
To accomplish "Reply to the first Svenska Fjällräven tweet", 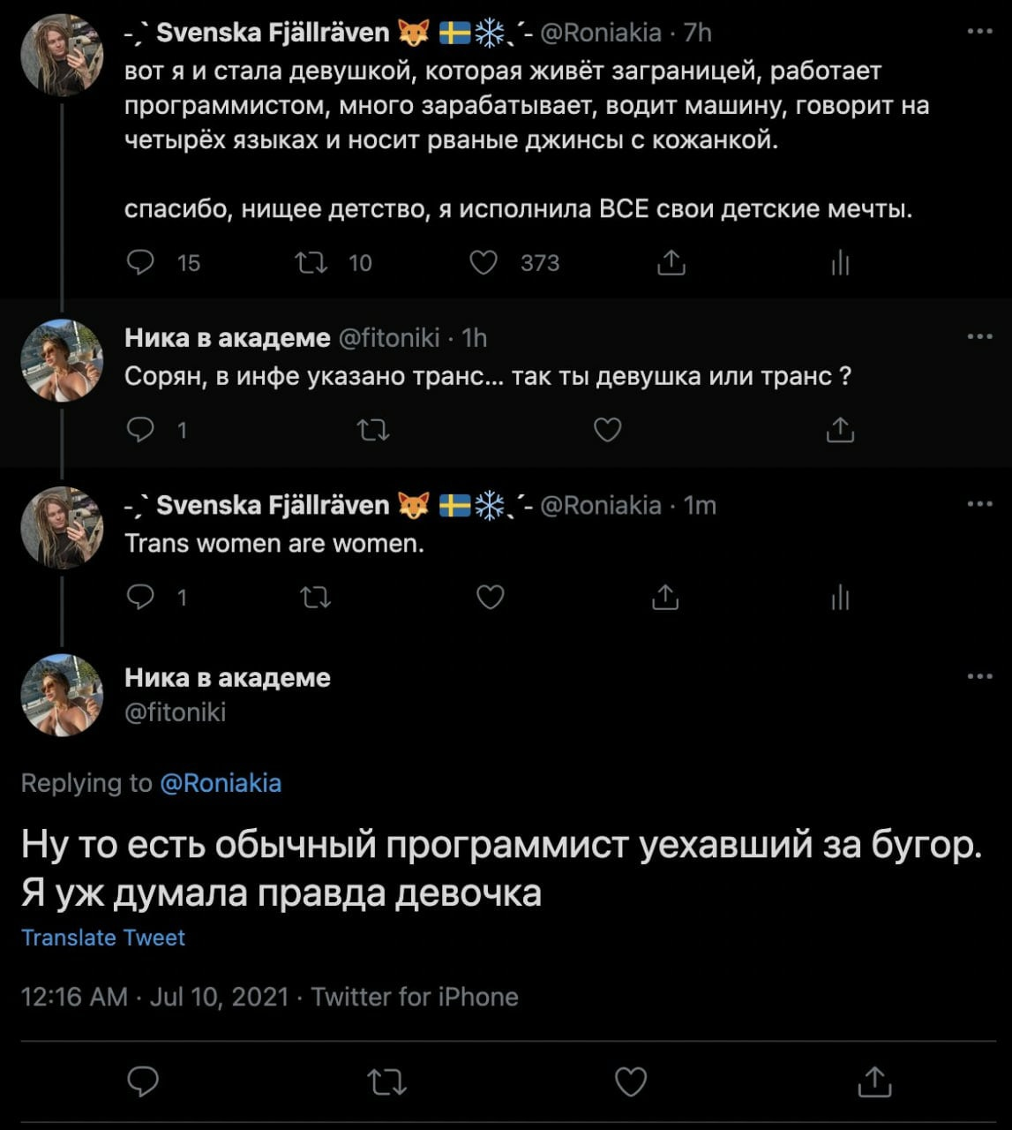I will pos(141,262).
